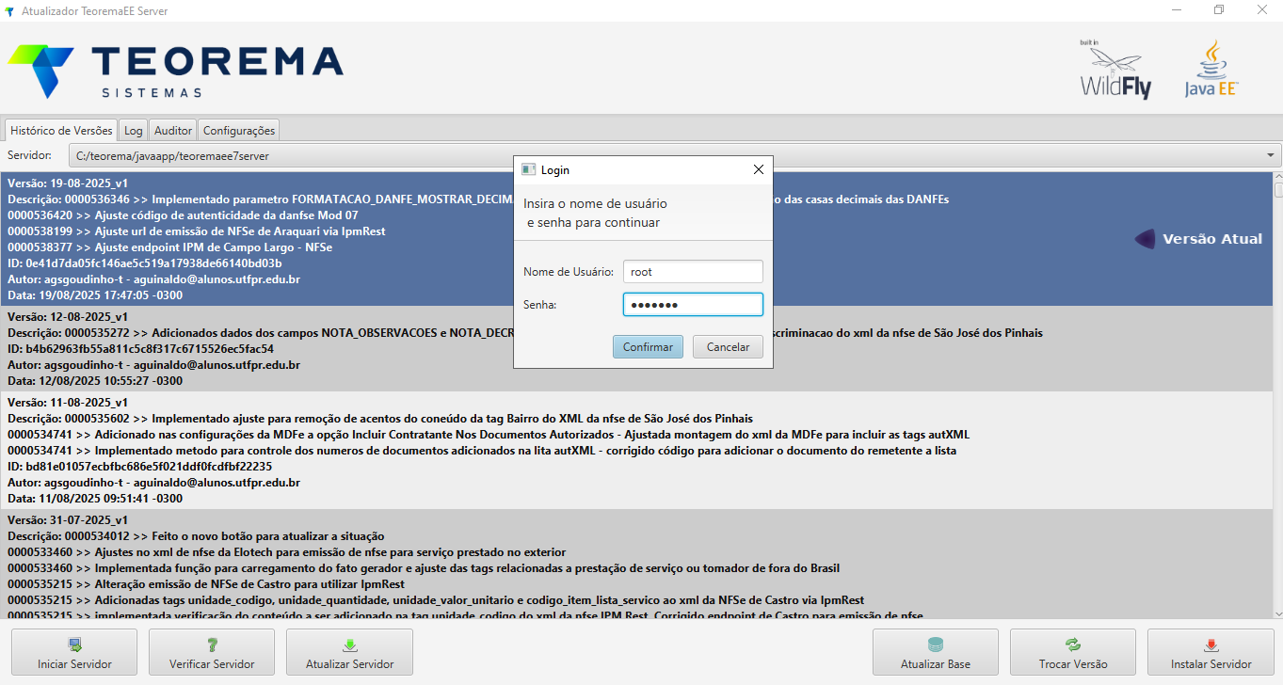The width and height of the screenshot is (1283, 685).
Task: Click the Java EE logo
Action: [x=1211, y=70]
